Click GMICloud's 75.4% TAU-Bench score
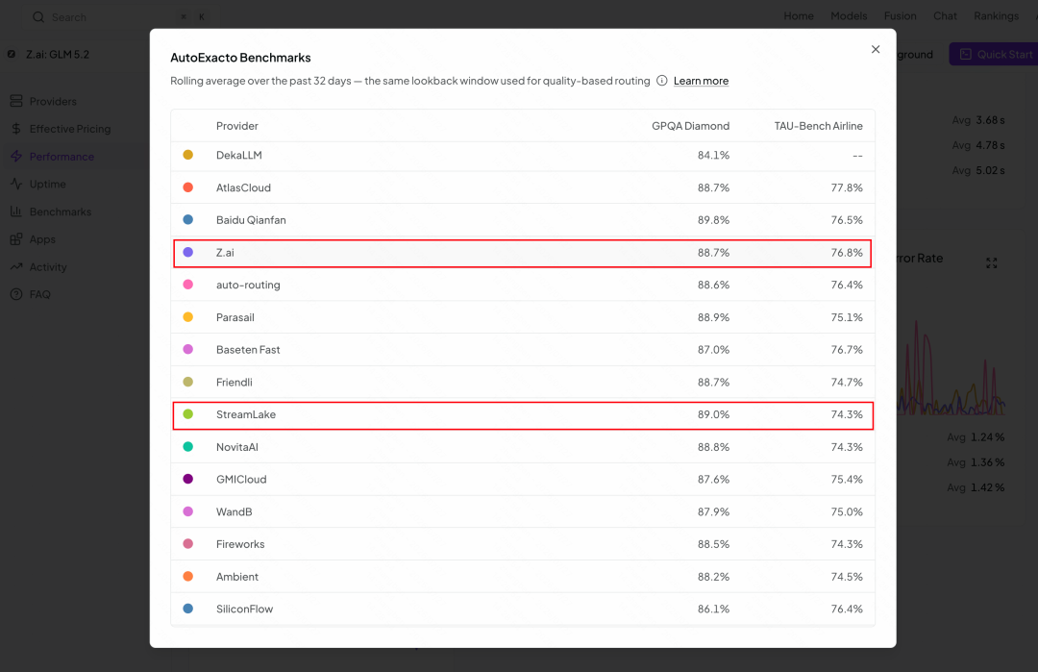Image resolution: width=1038 pixels, height=672 pixels. click(847, 480)
